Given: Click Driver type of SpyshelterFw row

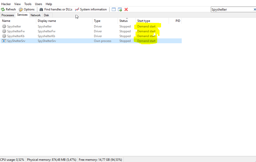Looking at the screenshot, I should tap(98, 31).
